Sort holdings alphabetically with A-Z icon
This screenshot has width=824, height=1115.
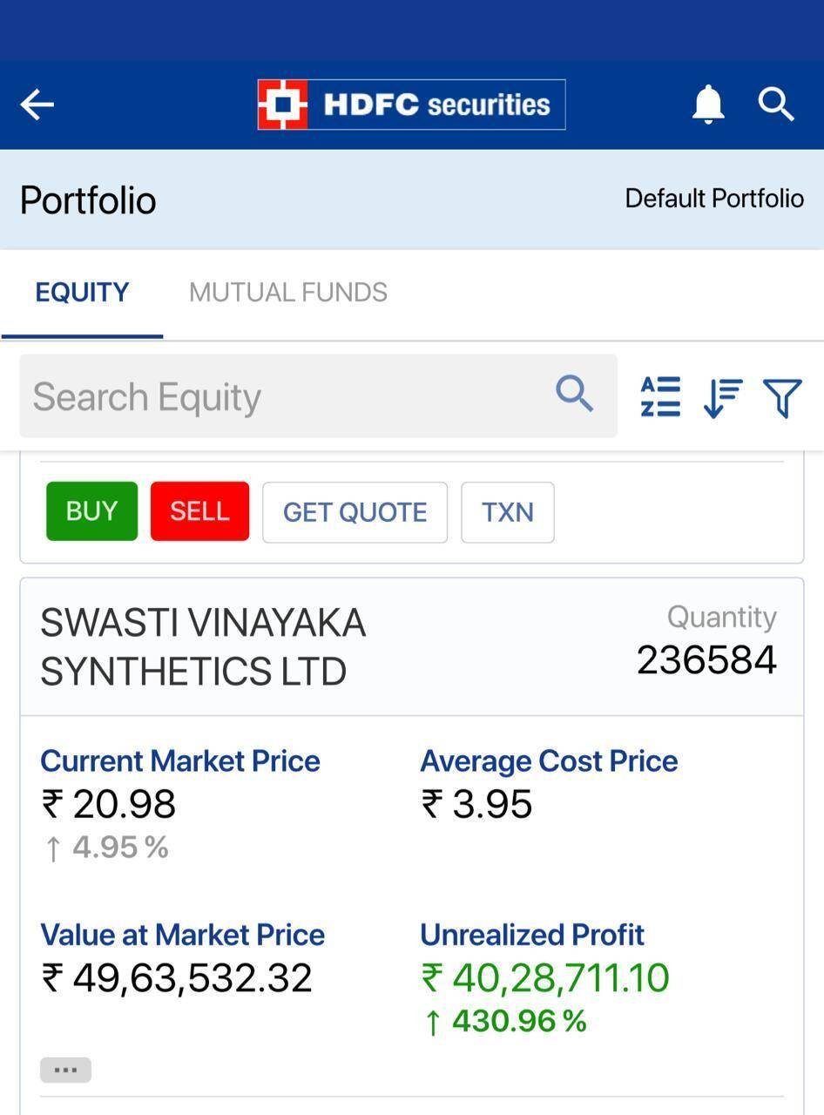tap(660, 397)
